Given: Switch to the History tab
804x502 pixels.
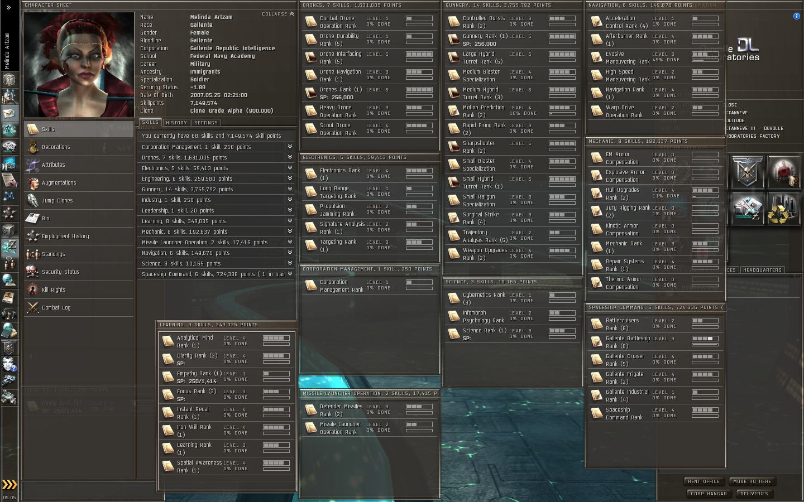Looking at the screenshot, I should point(176,123).
